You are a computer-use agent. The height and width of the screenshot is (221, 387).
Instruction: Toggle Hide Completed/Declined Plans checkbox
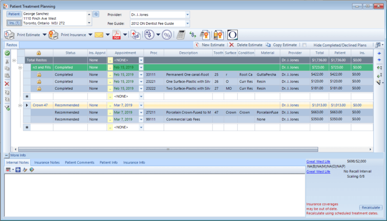point(304,45)
